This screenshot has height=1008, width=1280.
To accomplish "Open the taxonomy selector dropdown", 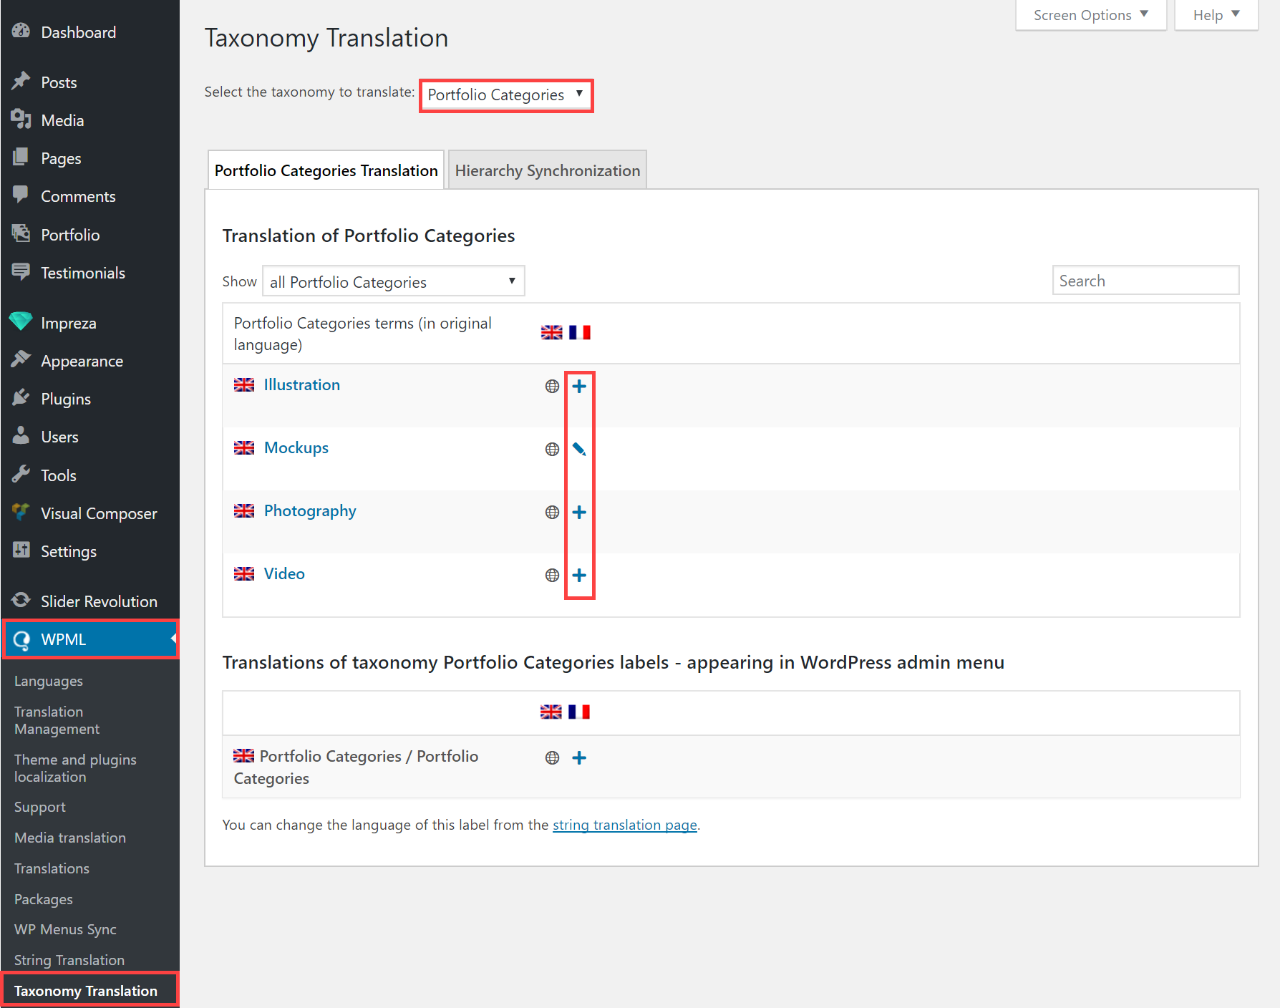I will [x=506, y=95].
